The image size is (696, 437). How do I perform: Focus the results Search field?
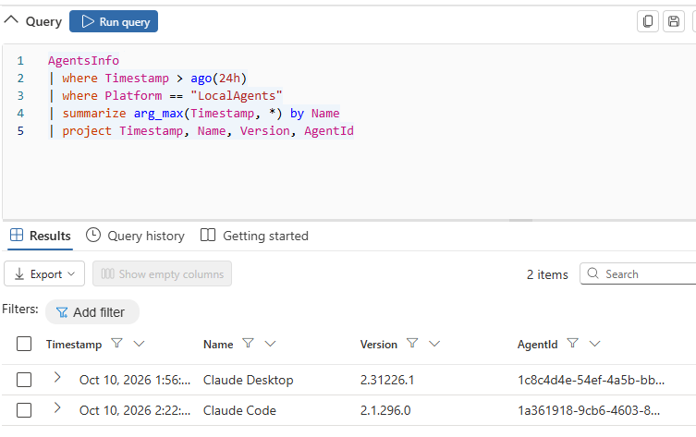point(640,273)
